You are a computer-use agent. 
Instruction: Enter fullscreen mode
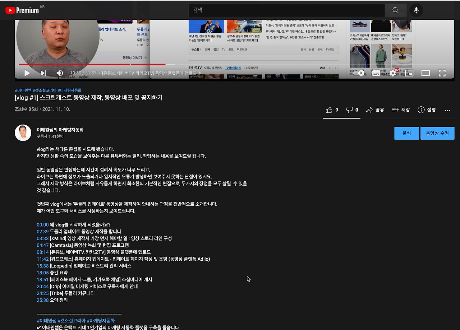pos(442,73)
